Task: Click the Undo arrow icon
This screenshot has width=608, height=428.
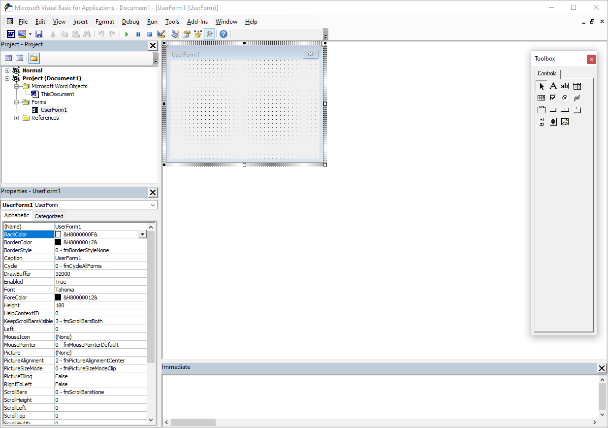Action: [x=101, y=34]
